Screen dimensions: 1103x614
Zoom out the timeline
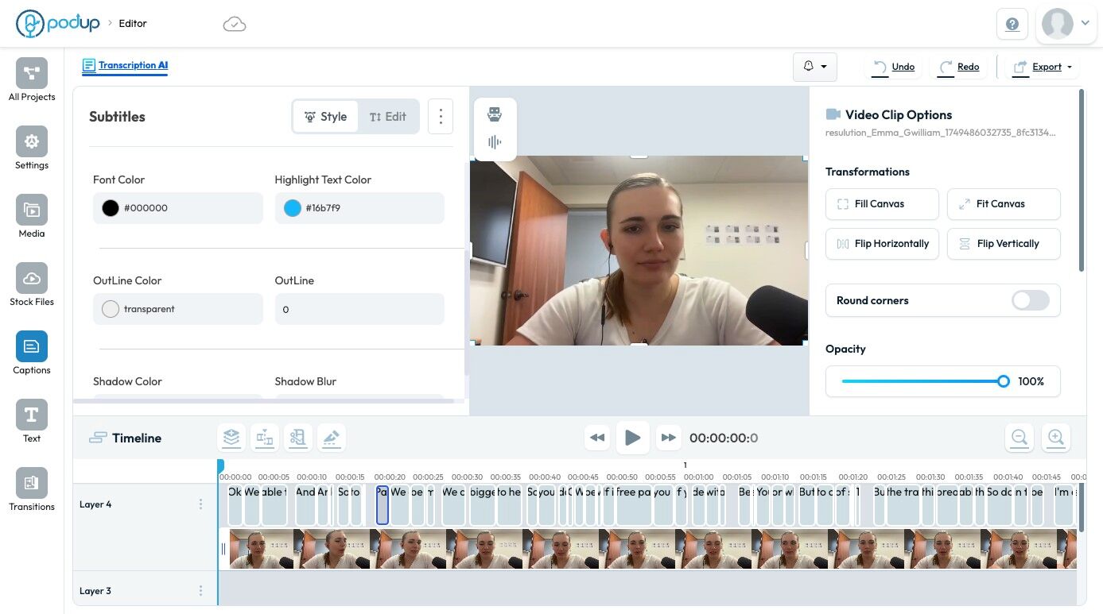click(x=1019, y=438)
